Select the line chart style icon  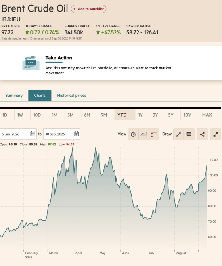pyautogui.click(x=144, y=134)
